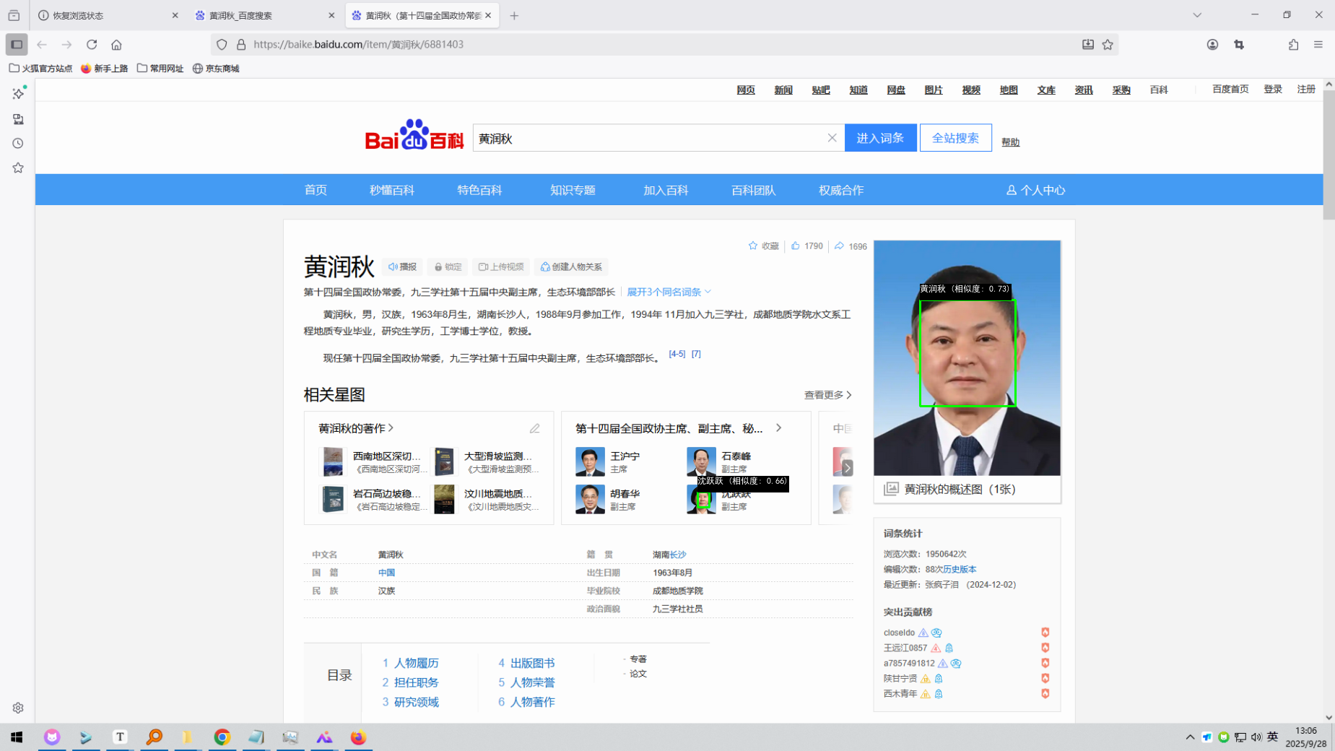Toggle 收藏 favorite for this entry
The height and width of the screenshot is (751, 1335).
[763, 246]
